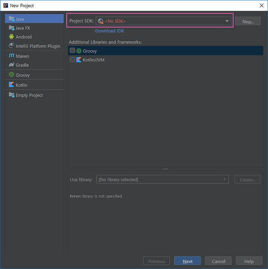Click the Groovy icon in the frameworks list
Viewport: 268px width, 269px height.
point(79,51)
